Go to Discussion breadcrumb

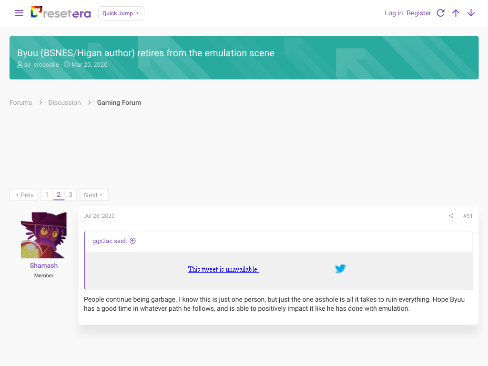pyautogui.click(x=64, y=103)
